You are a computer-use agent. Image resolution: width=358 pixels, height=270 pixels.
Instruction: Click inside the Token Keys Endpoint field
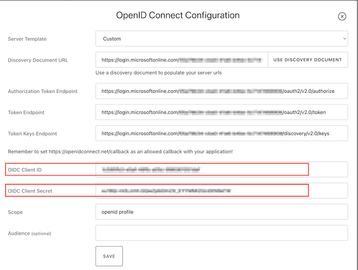[222, 133]
